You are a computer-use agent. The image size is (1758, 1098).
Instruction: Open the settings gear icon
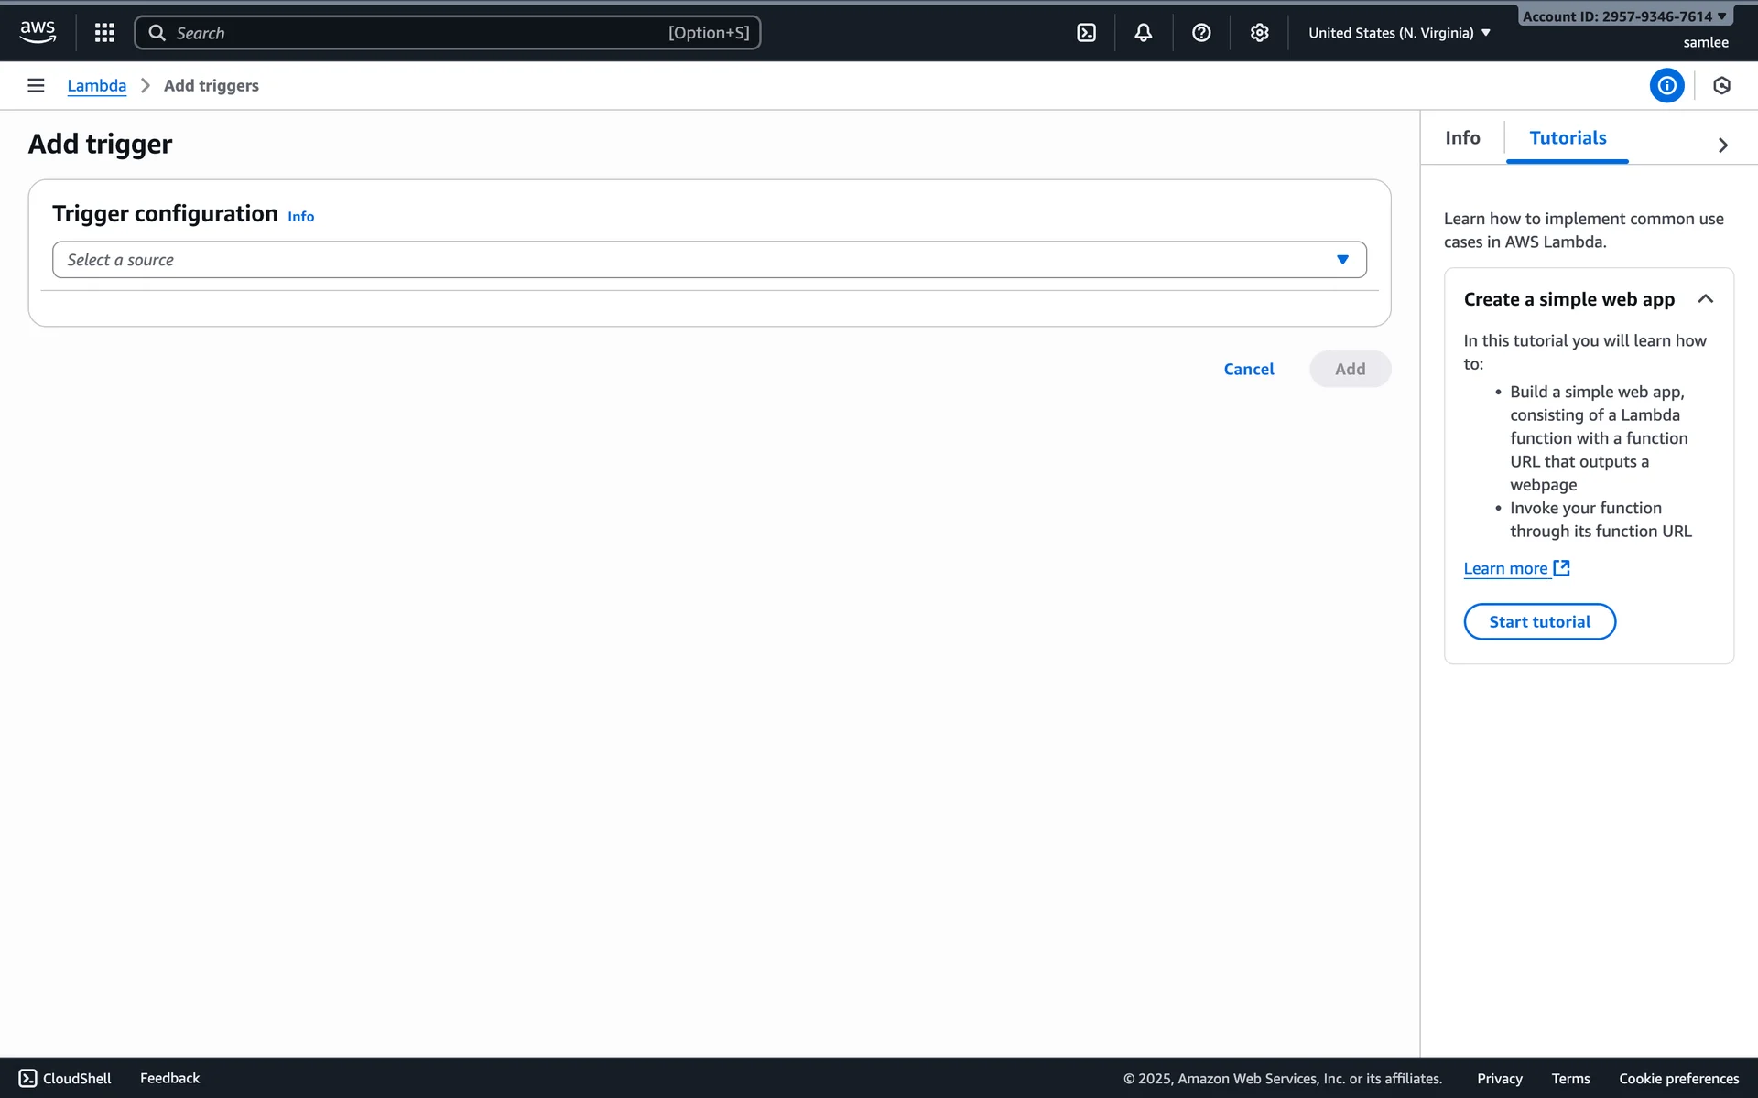tap(1259, 33)
